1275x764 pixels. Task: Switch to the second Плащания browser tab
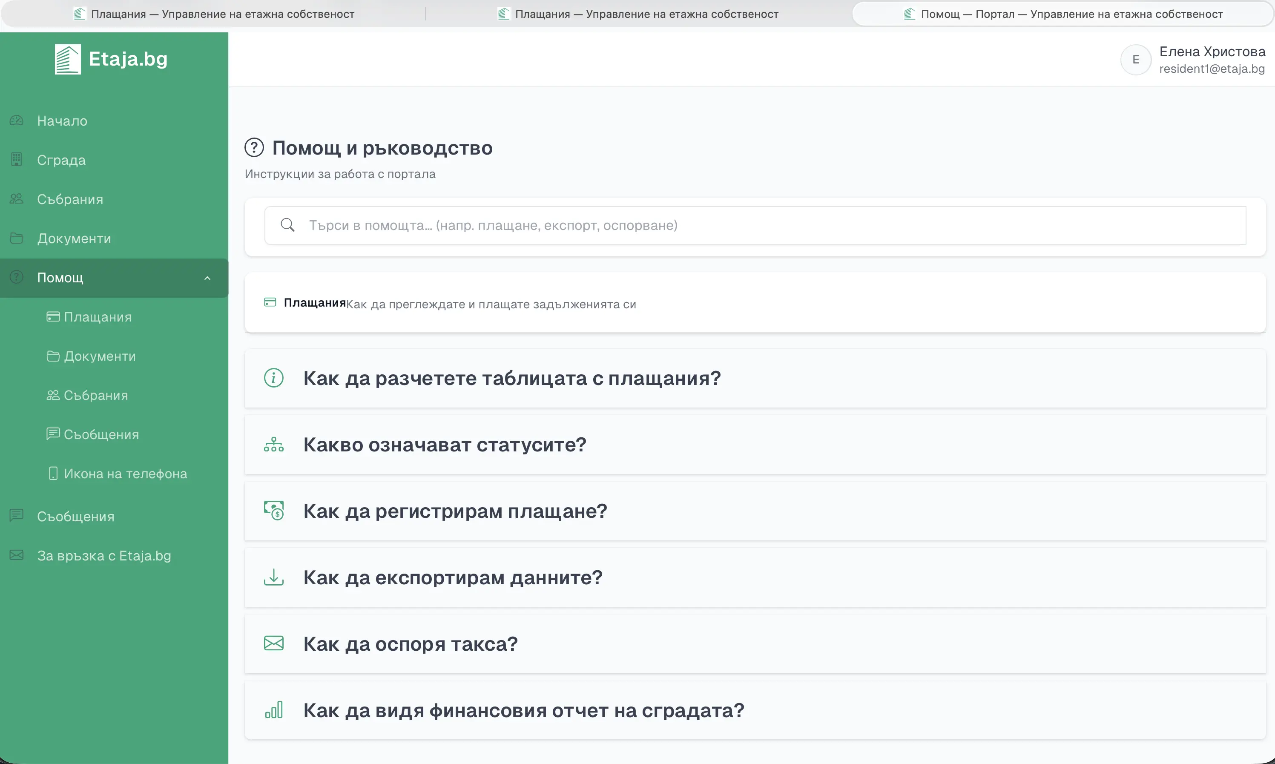638,14
